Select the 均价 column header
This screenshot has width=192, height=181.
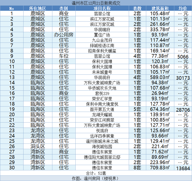(x=183, y=8)
